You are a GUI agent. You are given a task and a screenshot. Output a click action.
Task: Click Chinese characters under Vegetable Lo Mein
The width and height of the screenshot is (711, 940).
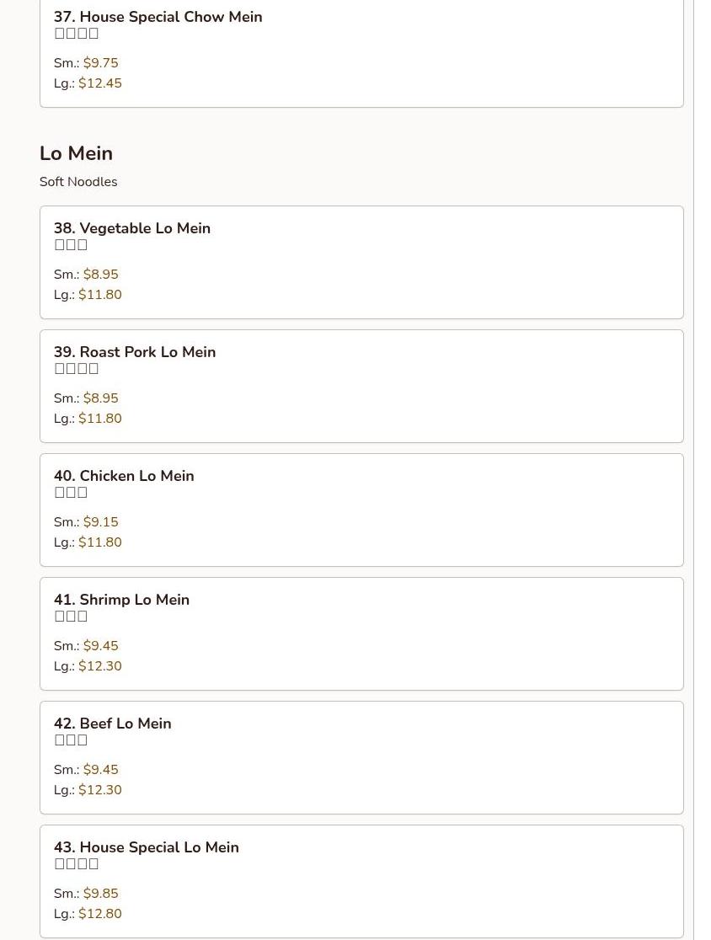click(x=71, y=245)
